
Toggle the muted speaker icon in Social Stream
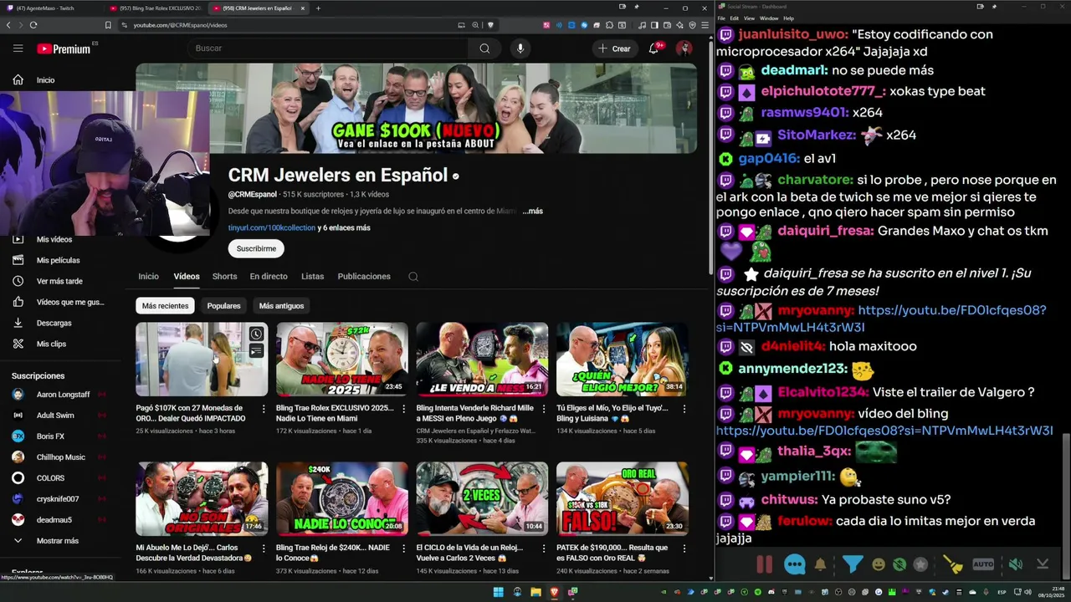[x=1015, y=564]
